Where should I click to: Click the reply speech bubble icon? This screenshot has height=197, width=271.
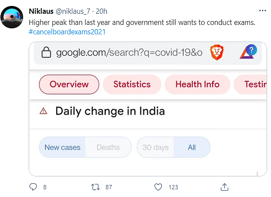click(x=33, y=187)
